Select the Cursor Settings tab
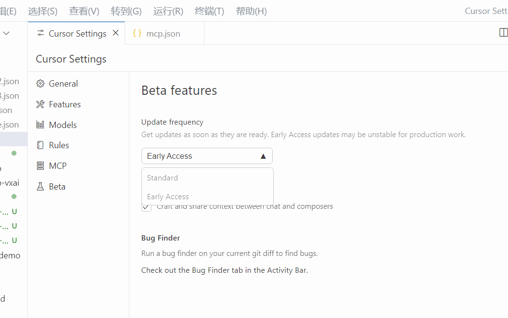This screenshot has height=318, width=508. coord(76,33)
